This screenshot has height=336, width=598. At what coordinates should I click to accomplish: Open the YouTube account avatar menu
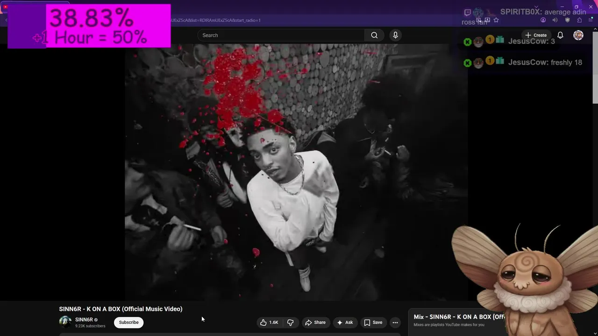point(578,35)
